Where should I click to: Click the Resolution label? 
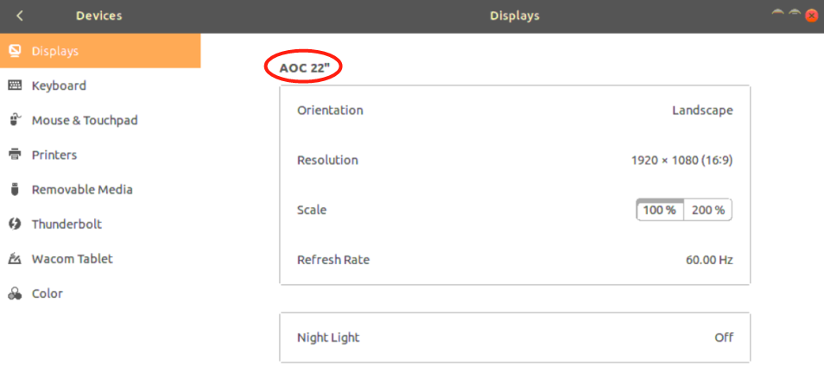327,161
